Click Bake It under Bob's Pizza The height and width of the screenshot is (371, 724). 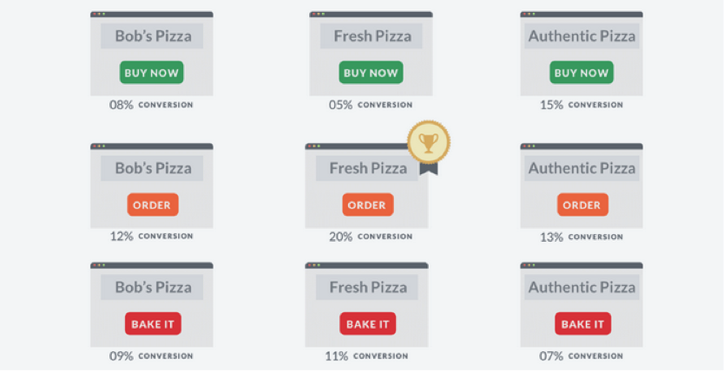click(x=153, y=324)
